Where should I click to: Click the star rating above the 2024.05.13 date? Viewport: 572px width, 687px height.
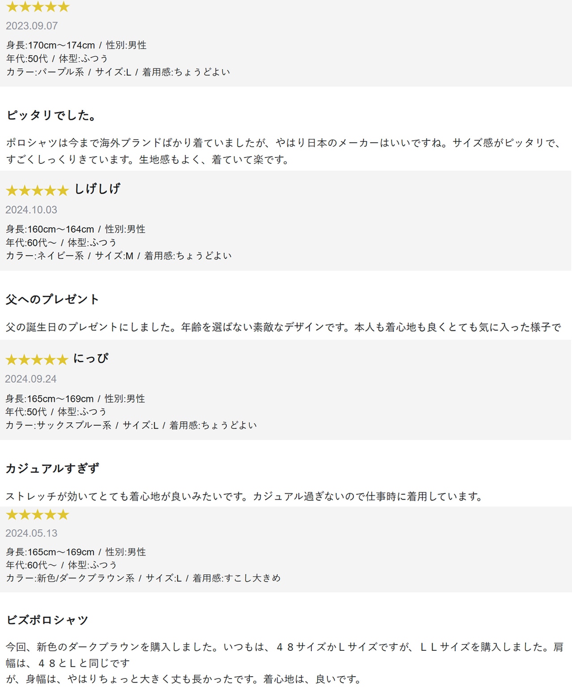(38, 515)
